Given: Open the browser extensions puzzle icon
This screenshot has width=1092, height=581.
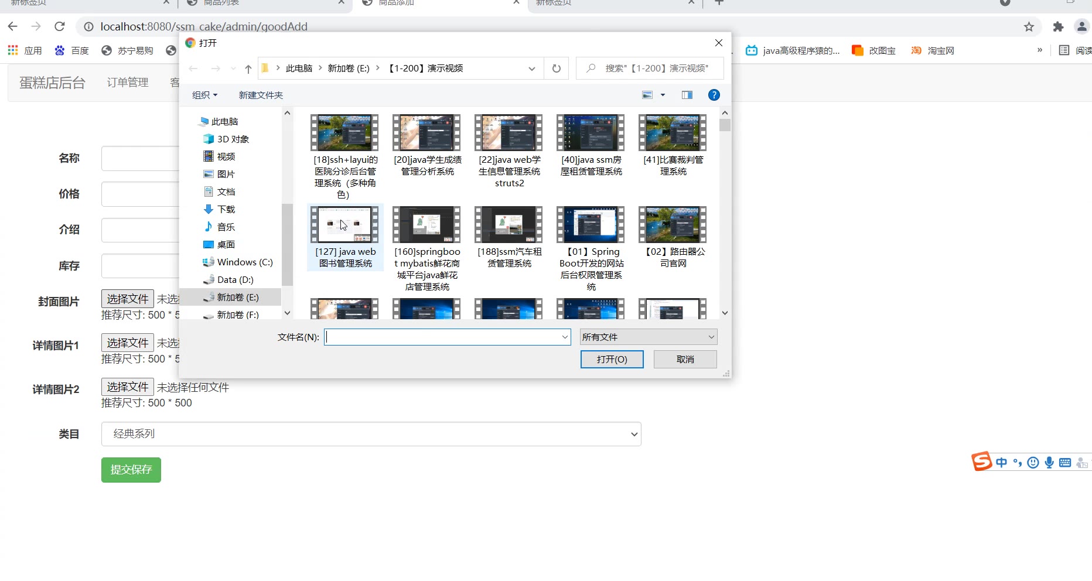Looking at the screenshot, I should pos(1057,26).
